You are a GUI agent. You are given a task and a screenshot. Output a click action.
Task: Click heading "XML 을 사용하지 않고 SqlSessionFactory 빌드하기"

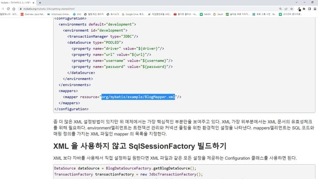[140, 146]
